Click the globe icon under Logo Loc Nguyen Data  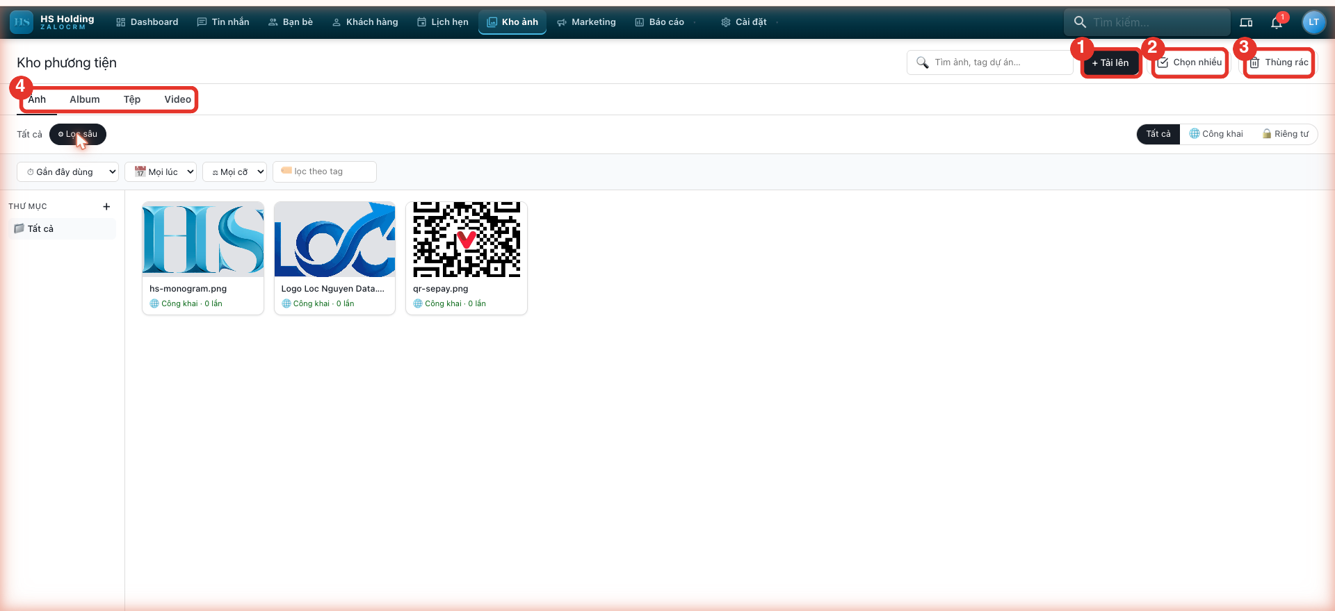pos(286,303)
